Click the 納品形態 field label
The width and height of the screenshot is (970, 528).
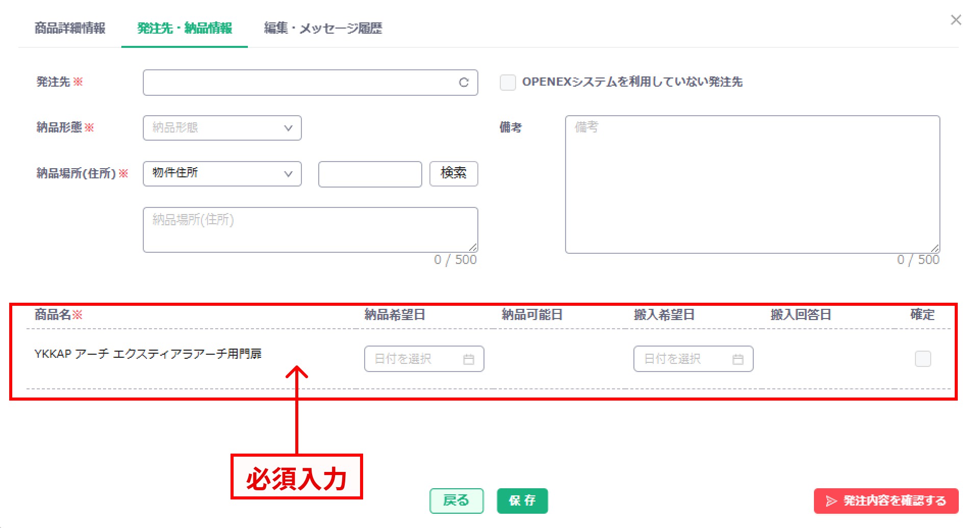coord(65,127)
